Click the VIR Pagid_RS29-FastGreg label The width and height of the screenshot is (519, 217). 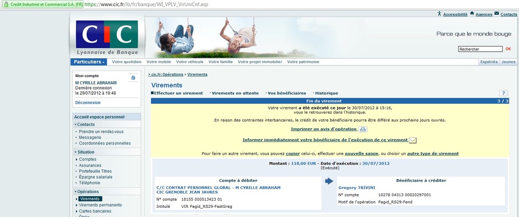207,206
